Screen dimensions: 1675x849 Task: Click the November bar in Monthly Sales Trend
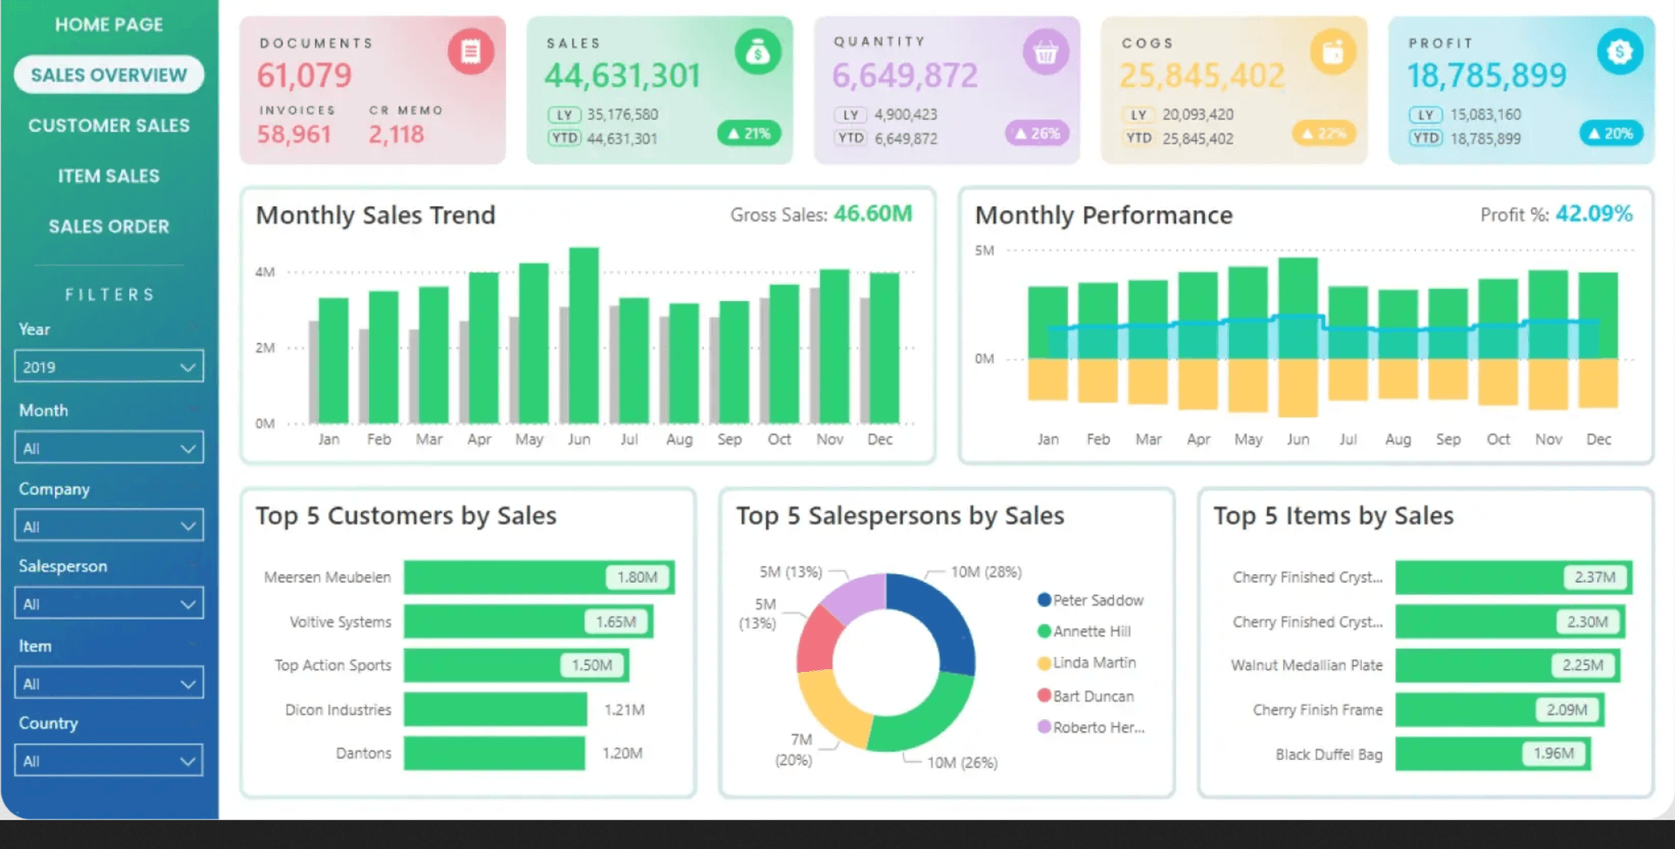[835, 346]
